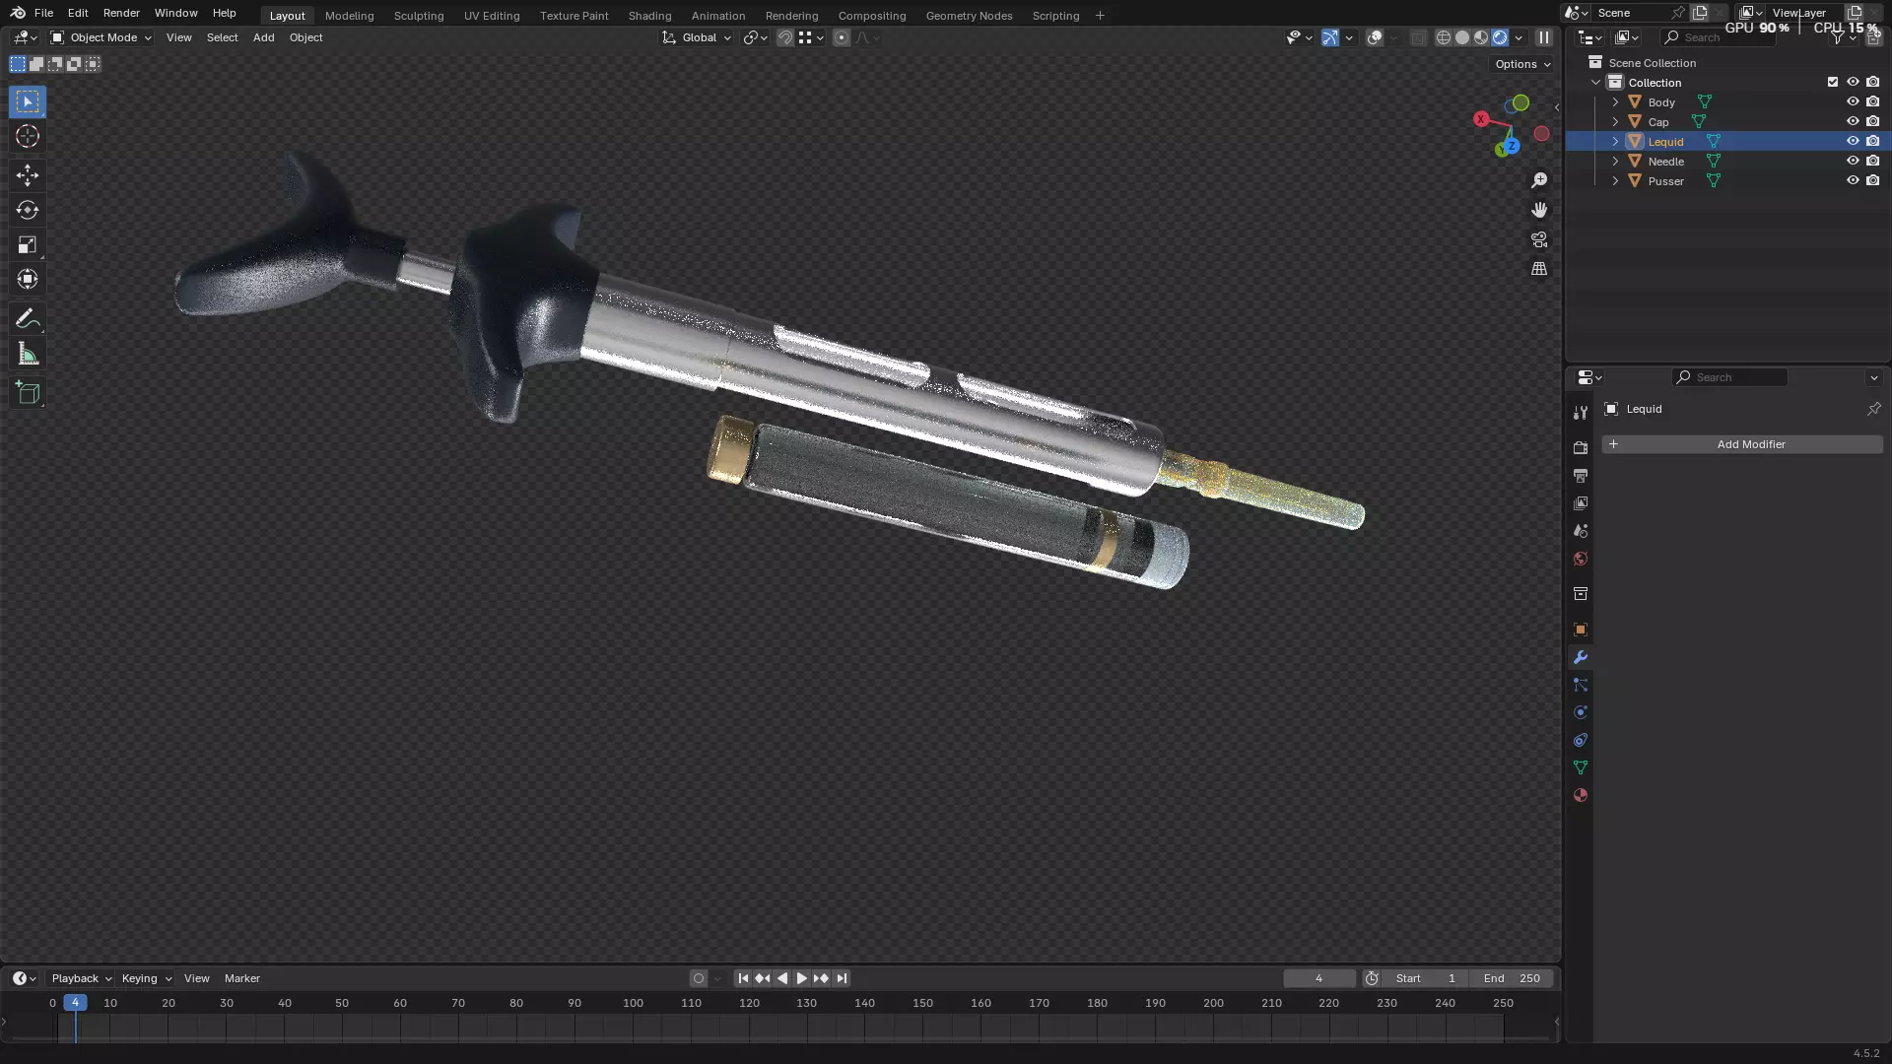Viewport: 1892px width, 1064px height.
Task: Switch to the Shading workspace tab
Action: pos(649,16)
